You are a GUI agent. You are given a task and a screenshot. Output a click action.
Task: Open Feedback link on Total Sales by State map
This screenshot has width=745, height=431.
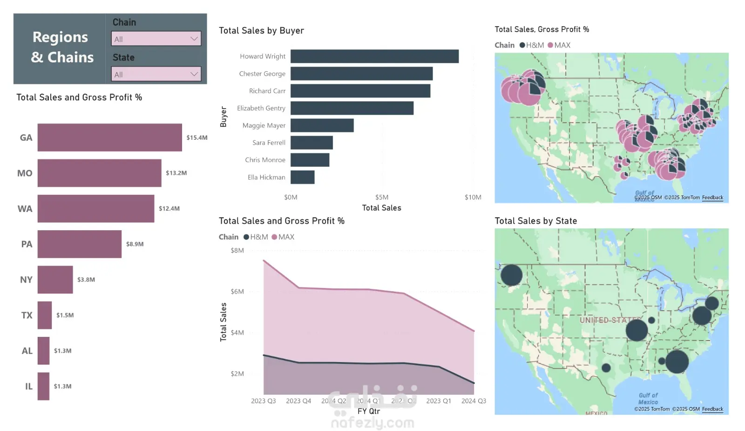click(x=712, y=409)
